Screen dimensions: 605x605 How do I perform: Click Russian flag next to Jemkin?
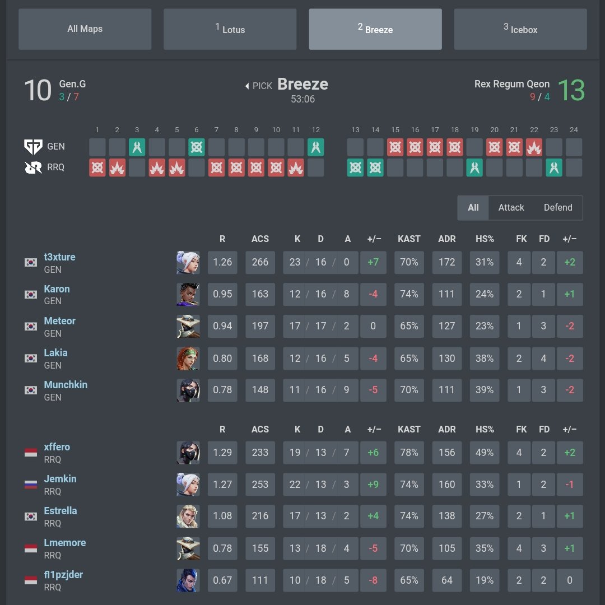click(31, 484)
